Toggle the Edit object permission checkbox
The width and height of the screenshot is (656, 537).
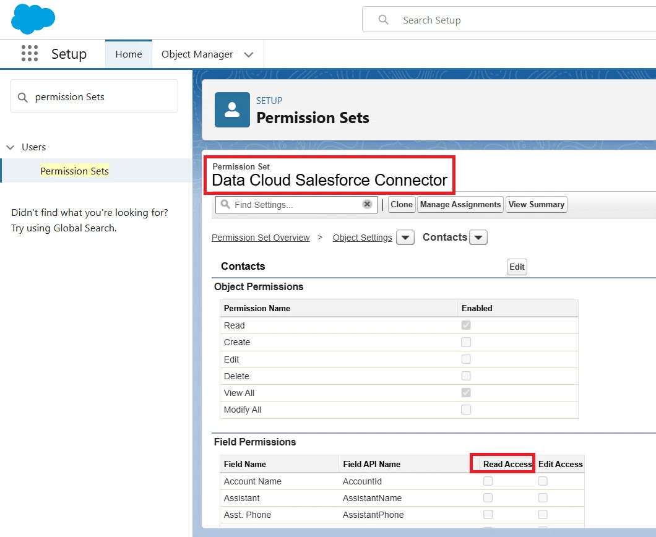point(466,359)
